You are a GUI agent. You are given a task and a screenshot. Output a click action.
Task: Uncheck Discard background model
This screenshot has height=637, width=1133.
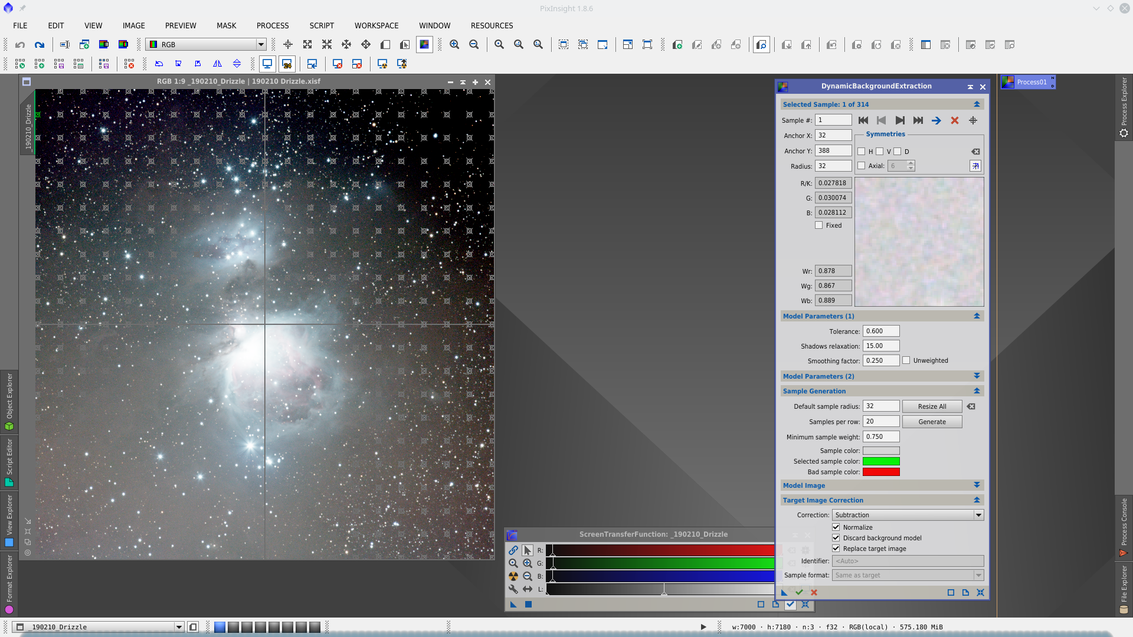pyautogui.click(x=836, y=538)
